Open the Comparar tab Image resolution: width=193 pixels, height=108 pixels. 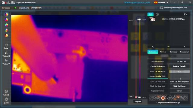[x=174, y=52]
